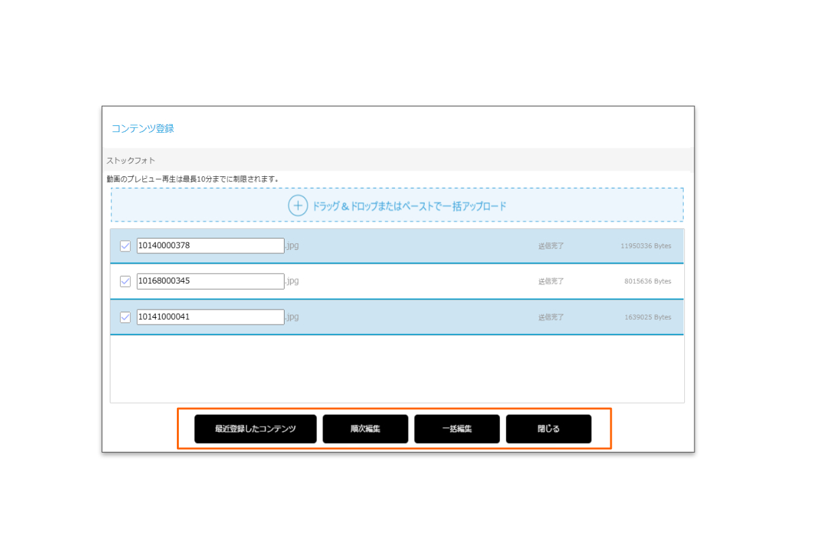This screenshot has height=542, width=813.
Task: Click the drag & drop bulk upload text
Action: click(409, 206)
